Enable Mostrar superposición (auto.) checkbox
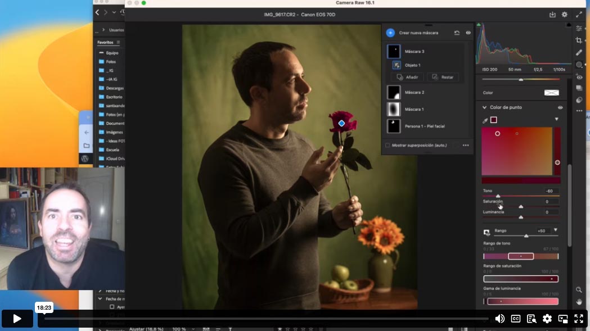The height and width of the screenshot is (331, 590). pos(387,145)
